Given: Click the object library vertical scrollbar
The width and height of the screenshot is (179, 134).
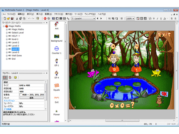Looking at the screenshot, I should click(65, 42).
